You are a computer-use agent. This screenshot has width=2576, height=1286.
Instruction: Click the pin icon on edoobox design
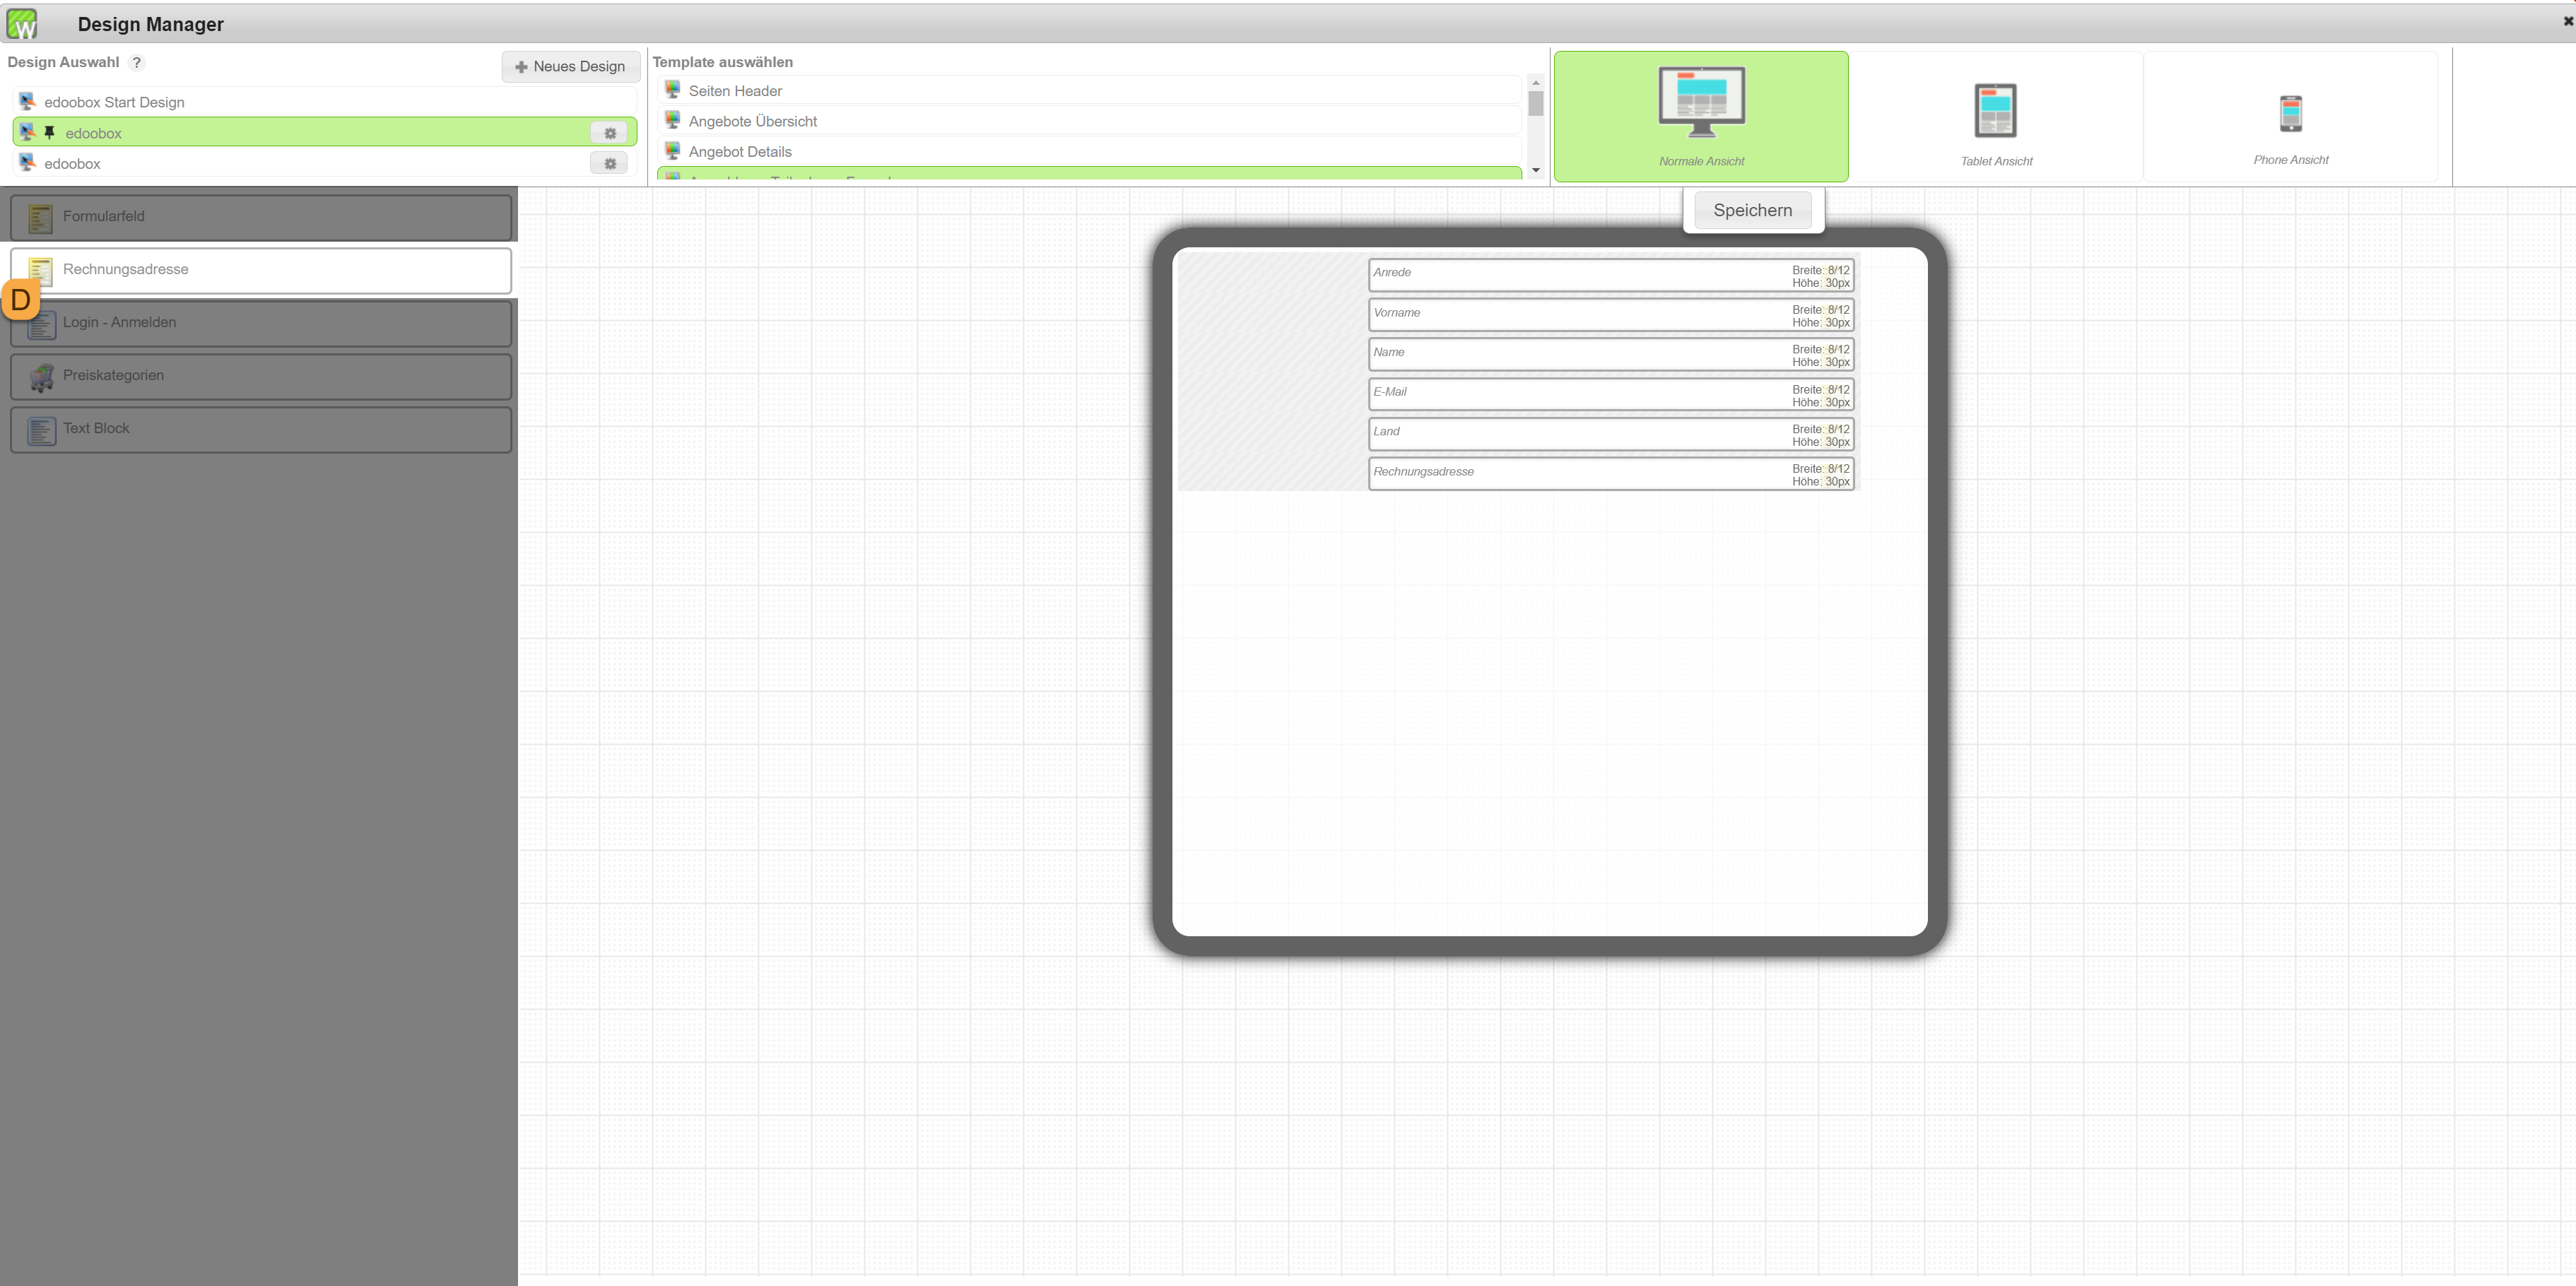49,132
